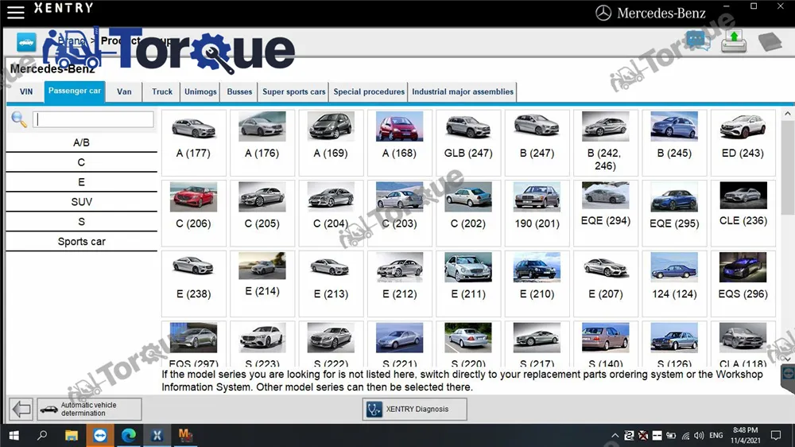Switch to the Busses tab
795x447 pixels.
click(239, 91)
